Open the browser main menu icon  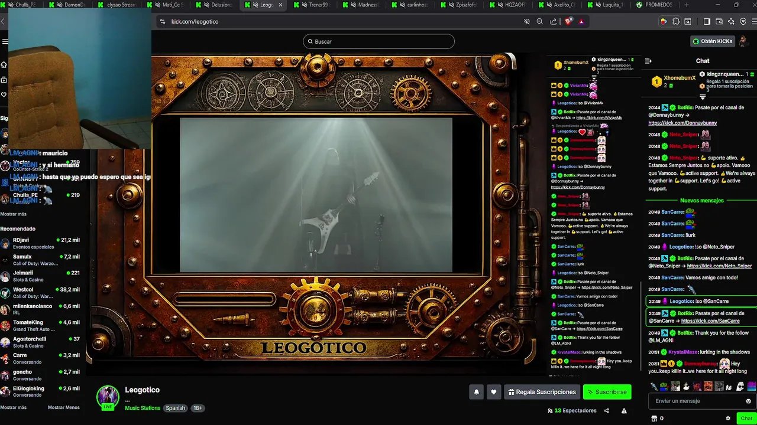point(755,21)
